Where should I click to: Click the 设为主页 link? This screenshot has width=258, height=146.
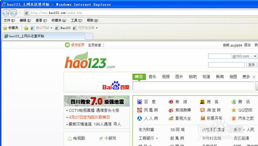click(x=78, y=45)
